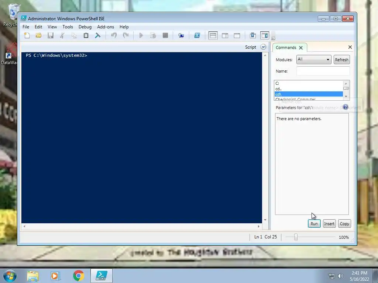This screenshot has height=283, width=378.
Task: Open the Debug menu
Action: [85, 27]
